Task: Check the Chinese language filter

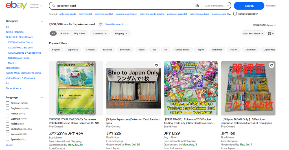Action: tap(8, 103)
